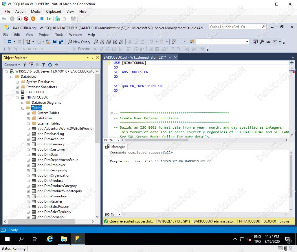Image resolution: width=297 pixels, height=252 pixels.
Task: Click the Find in Files icon
Action: tap(192, 42)
